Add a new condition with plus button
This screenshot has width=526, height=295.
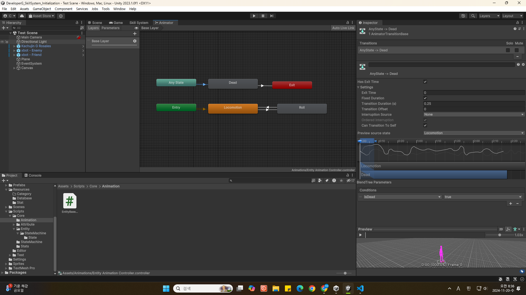tap(511, 203)
